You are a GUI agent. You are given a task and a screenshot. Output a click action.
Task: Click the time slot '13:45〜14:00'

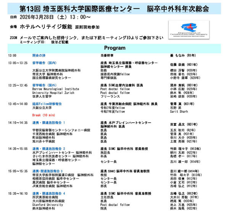click(18, 104)
